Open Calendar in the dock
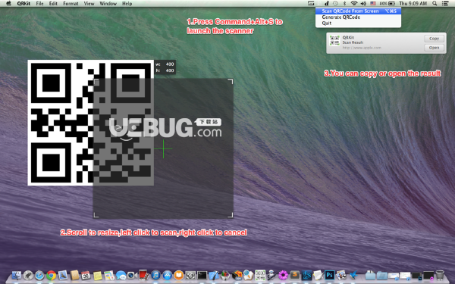 click(86, 276)
